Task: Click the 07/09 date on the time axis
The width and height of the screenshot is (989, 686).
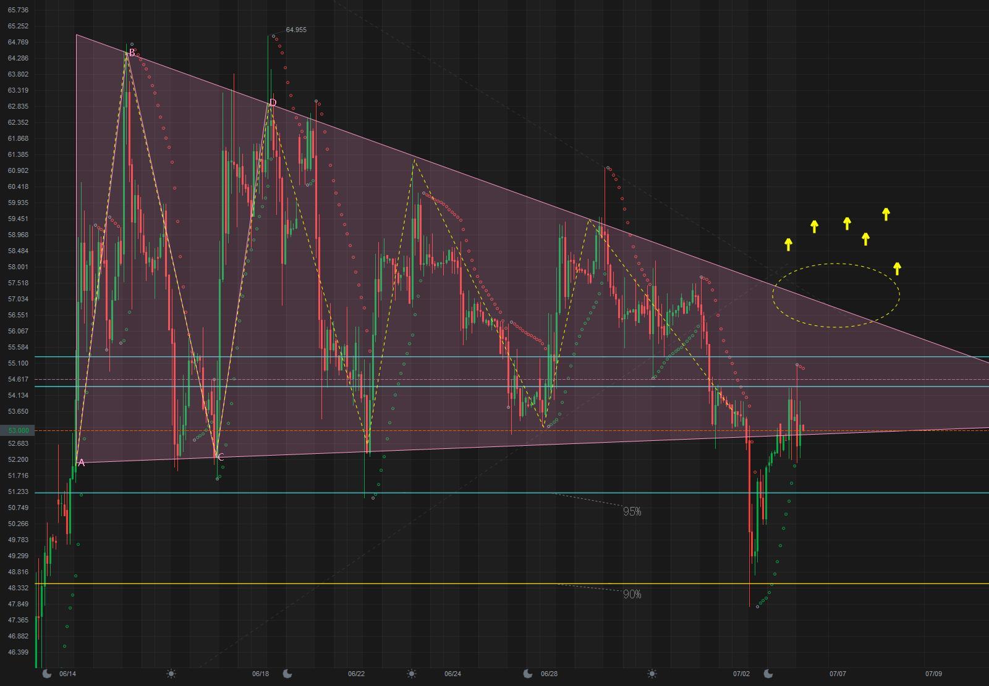Action: click(x=933, y=674)
